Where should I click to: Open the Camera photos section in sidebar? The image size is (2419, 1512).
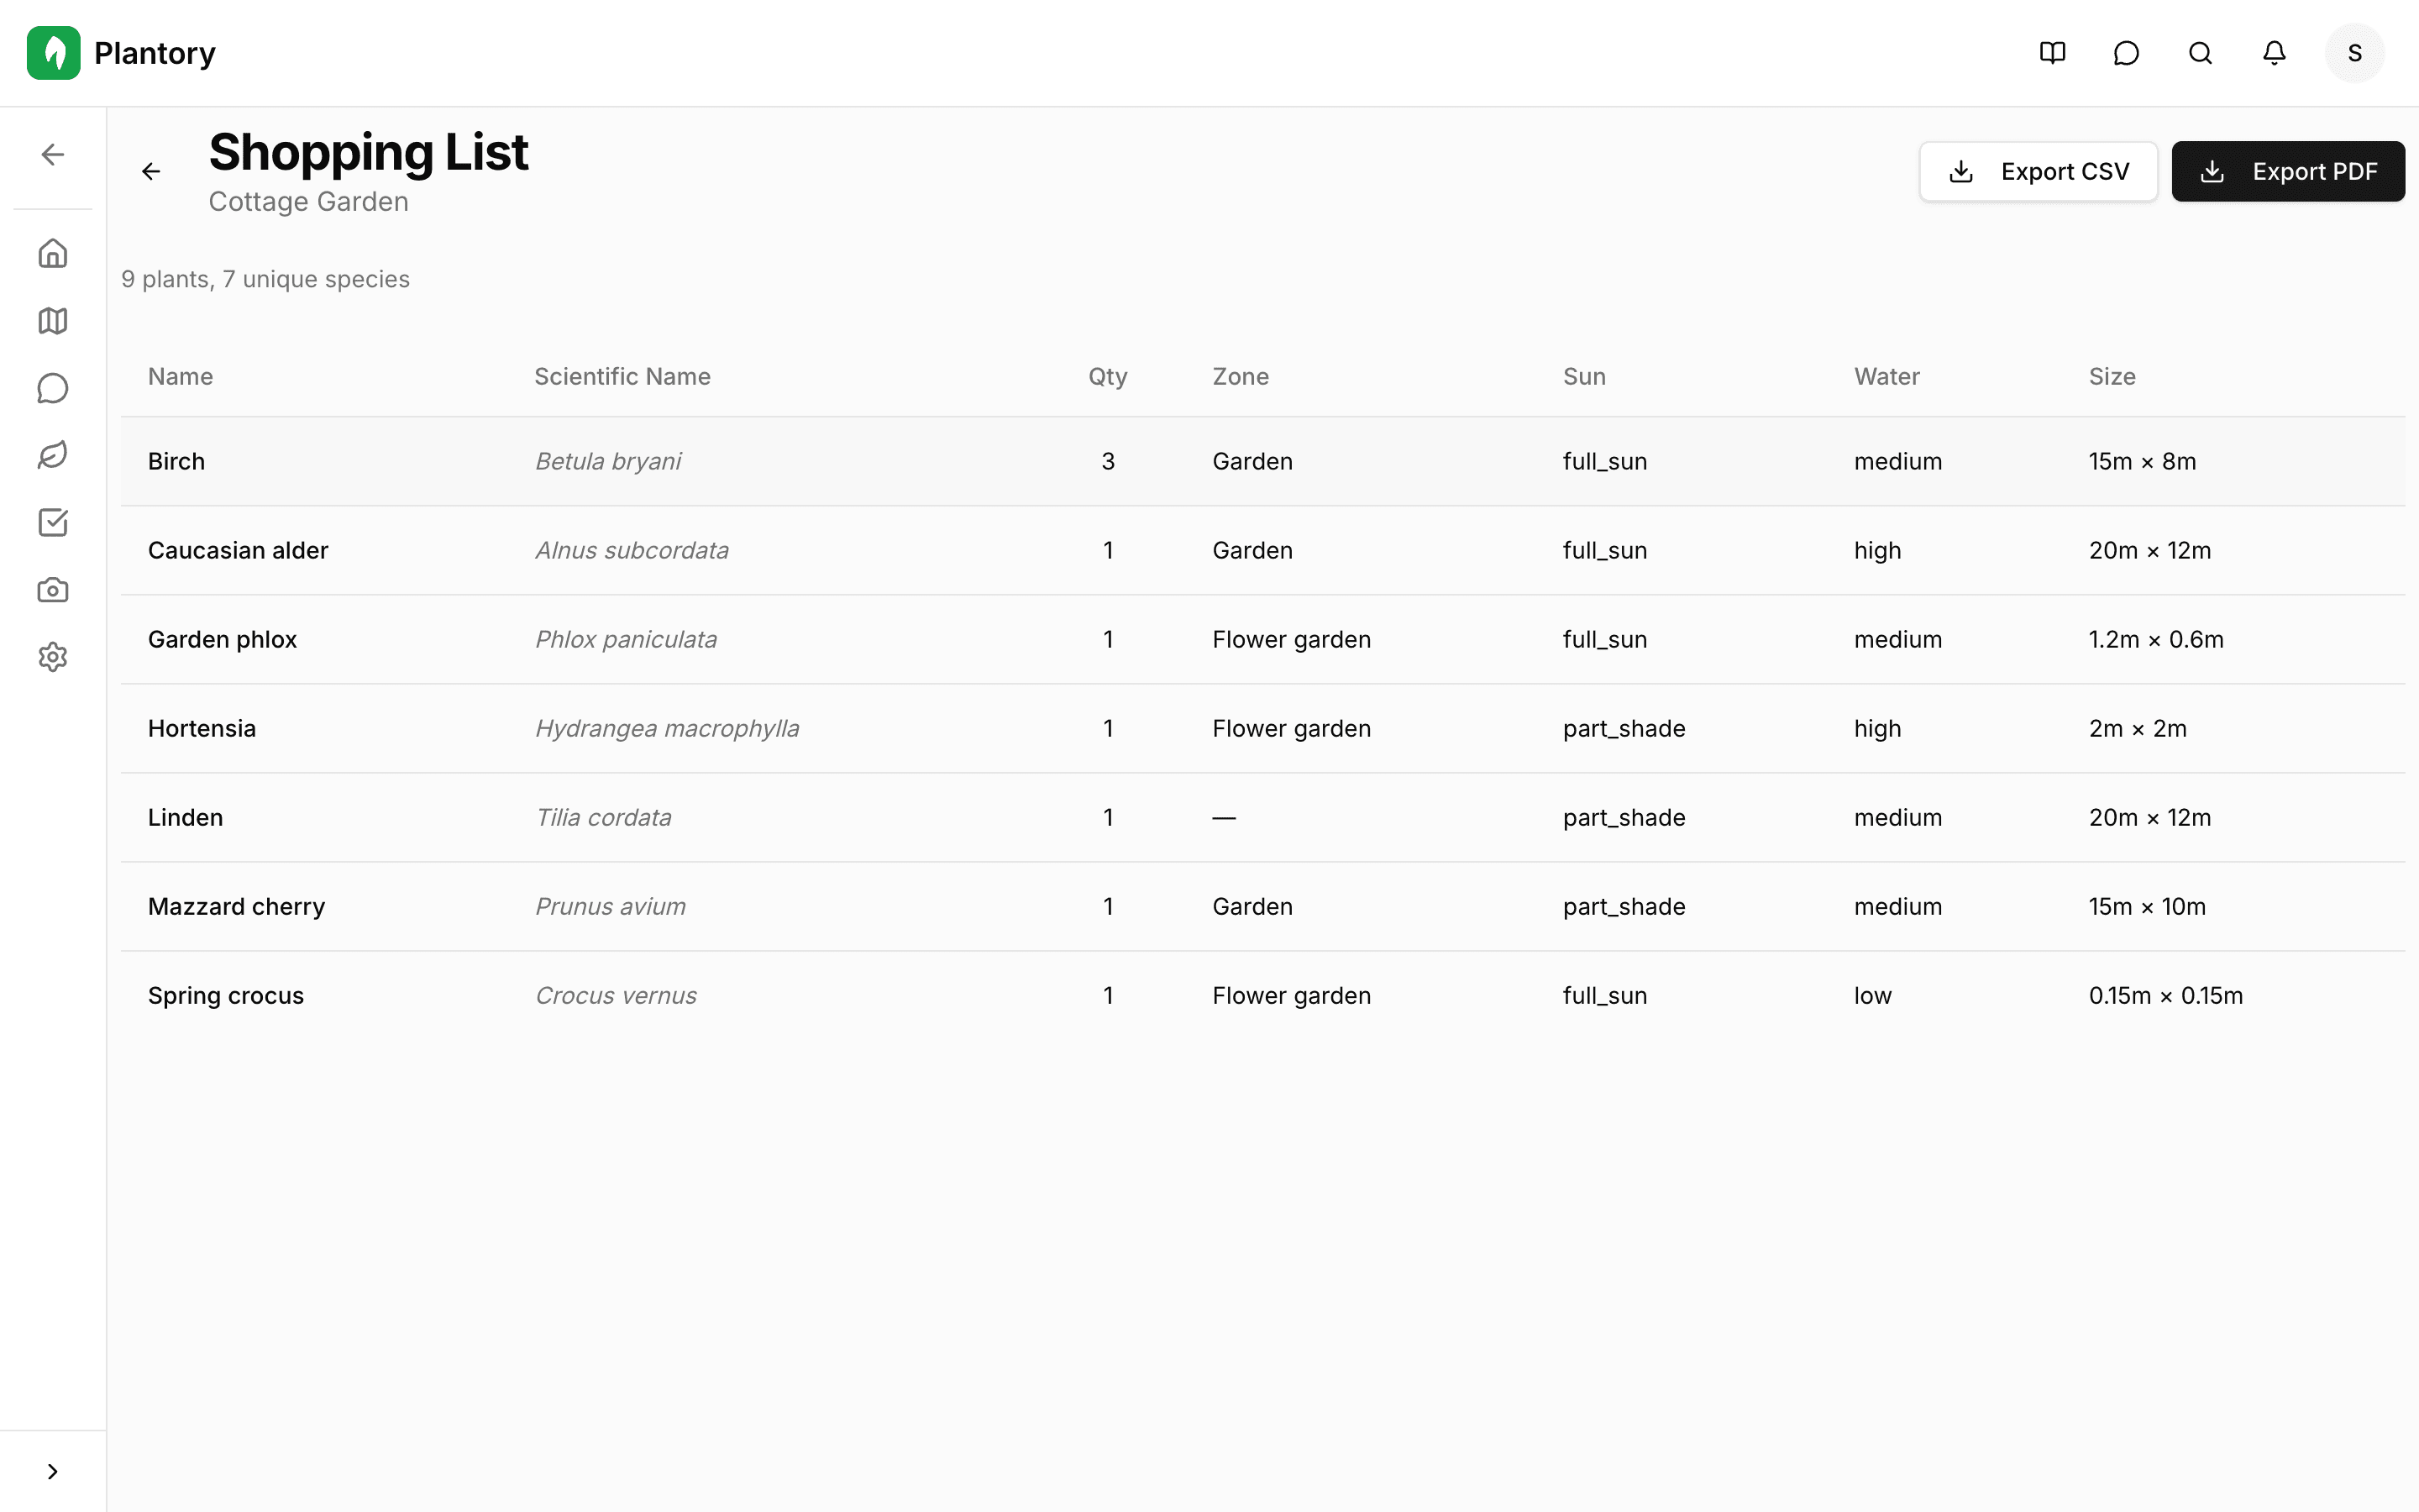click(52, 589)
